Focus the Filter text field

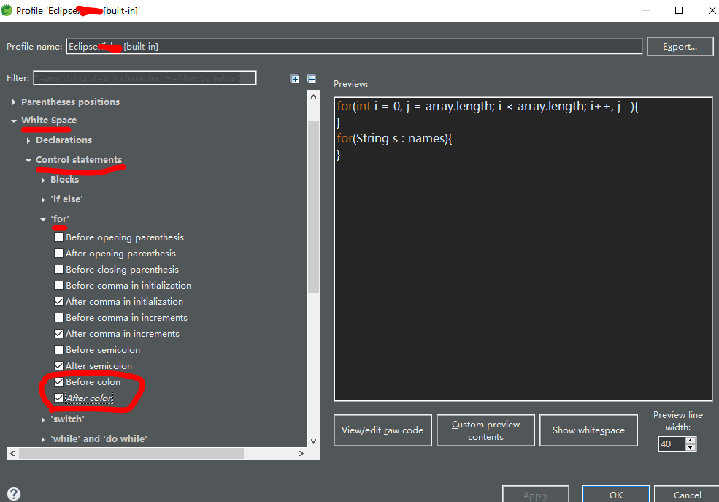coord(145,78)
